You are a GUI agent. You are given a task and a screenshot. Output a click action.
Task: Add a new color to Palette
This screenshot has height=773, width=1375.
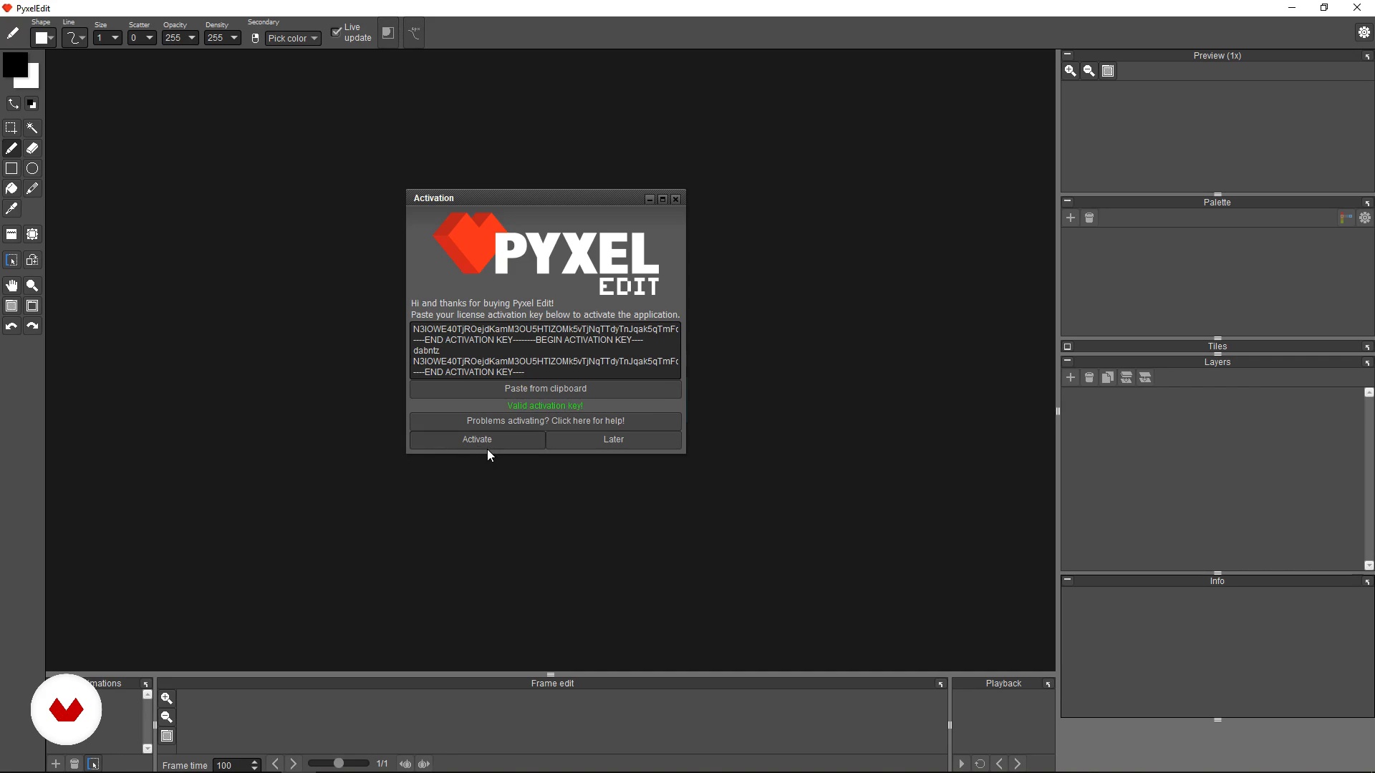(x=1070, y=218)
